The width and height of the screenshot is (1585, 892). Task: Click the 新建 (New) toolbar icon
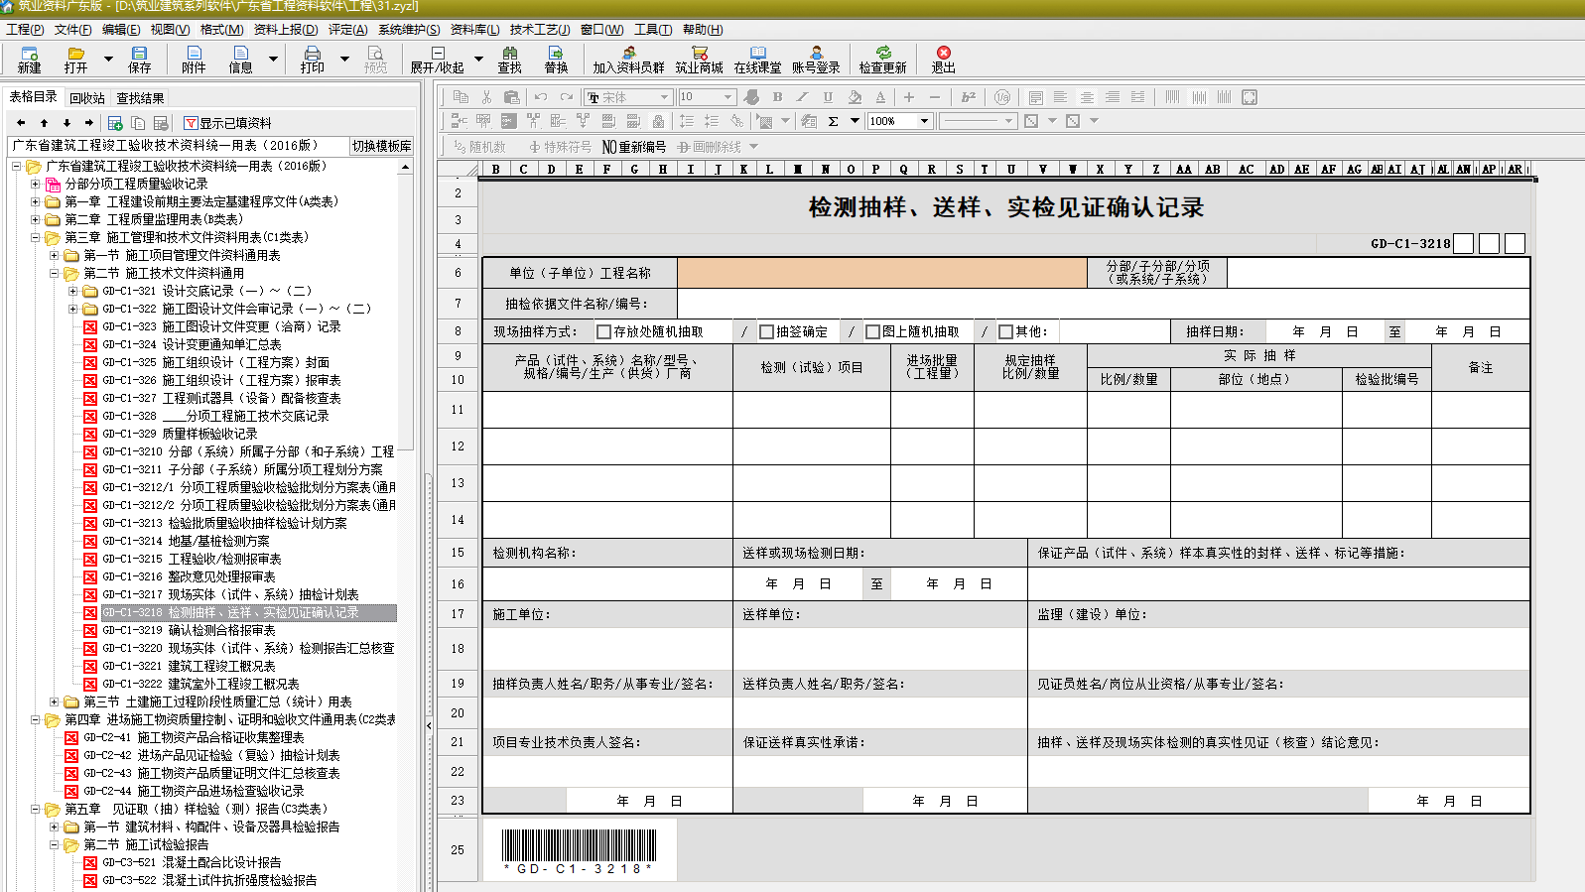29,60
